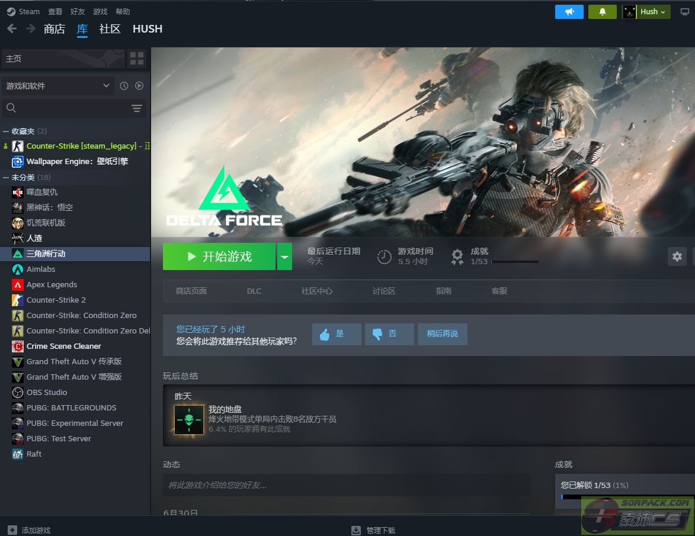Open the 帮助 menu
Screen dimensions: 695x536
pyautogui.click(x=123, y=11)
